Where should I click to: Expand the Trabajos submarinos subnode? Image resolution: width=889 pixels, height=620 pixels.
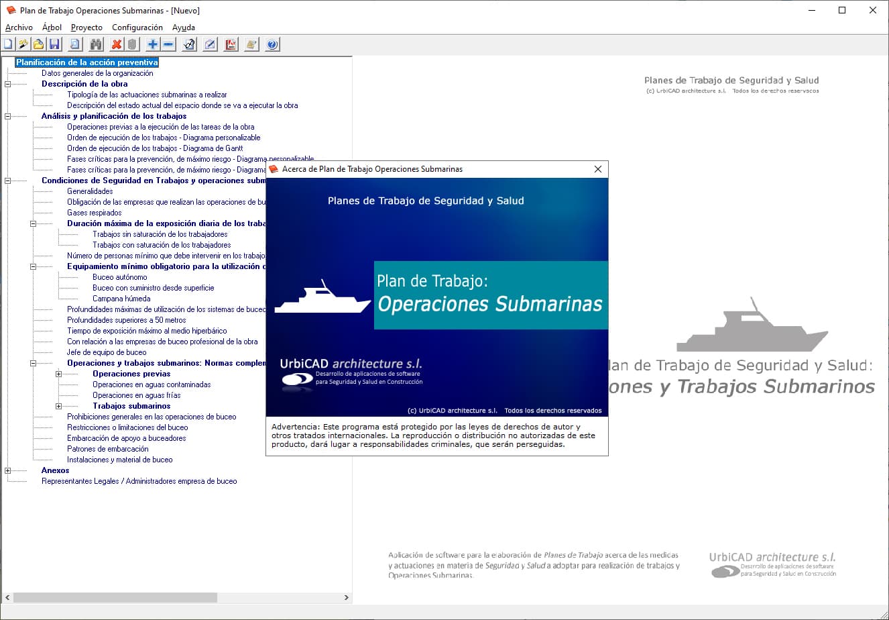58,406
